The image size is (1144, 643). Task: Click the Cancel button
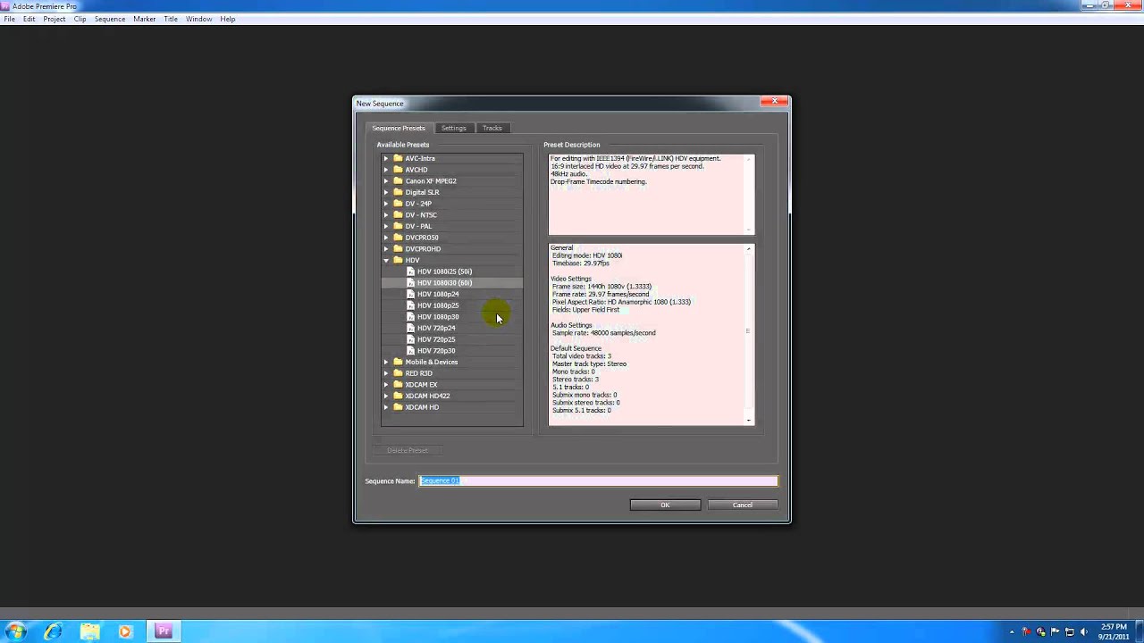coord(743,505)
